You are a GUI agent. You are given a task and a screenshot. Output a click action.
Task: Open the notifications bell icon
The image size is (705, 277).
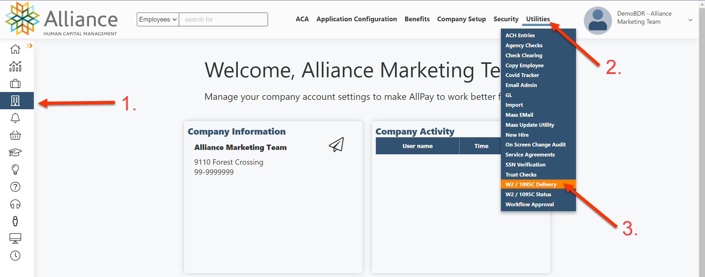(x=15, y=118)
